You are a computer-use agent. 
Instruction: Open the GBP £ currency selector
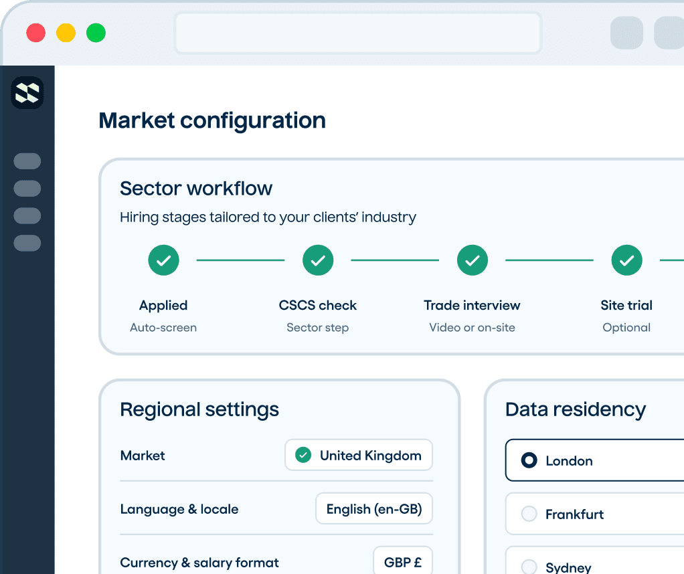403,561
